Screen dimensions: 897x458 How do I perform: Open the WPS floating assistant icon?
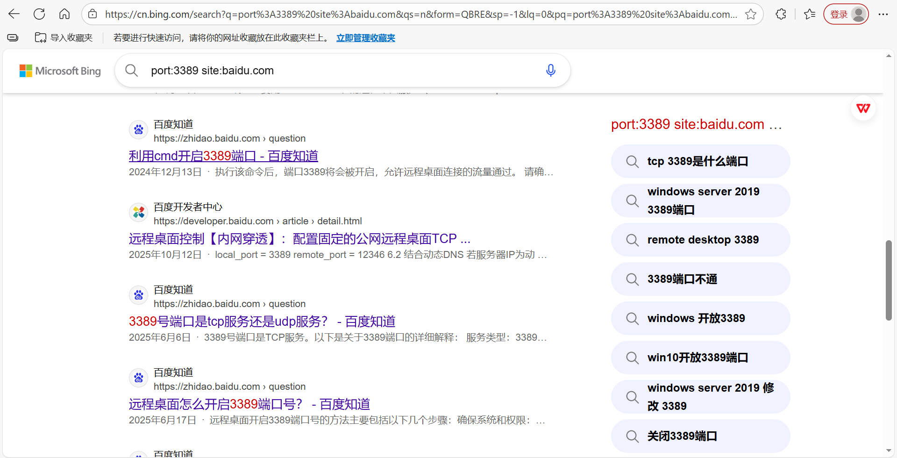tap(863, 108)
